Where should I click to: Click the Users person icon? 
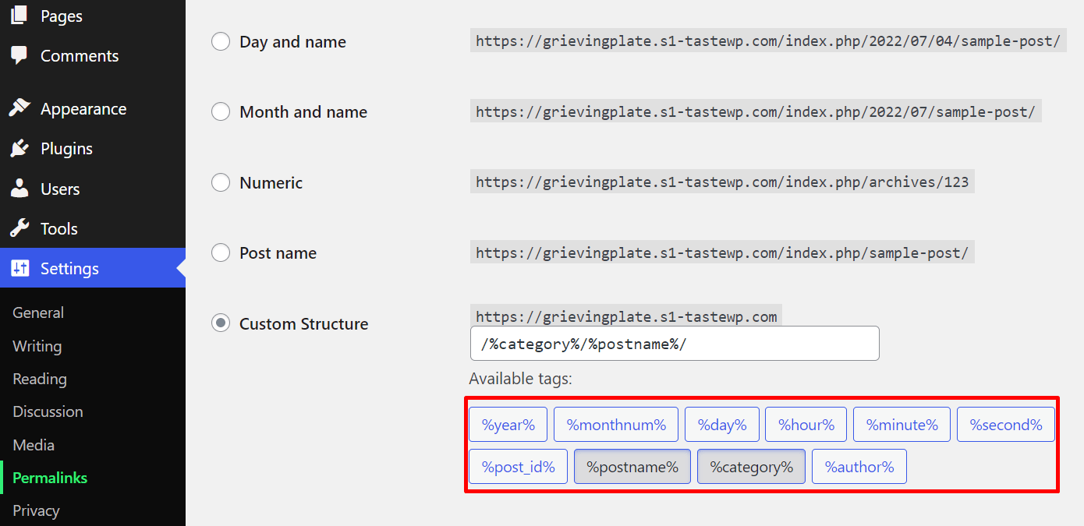point(19,189)
